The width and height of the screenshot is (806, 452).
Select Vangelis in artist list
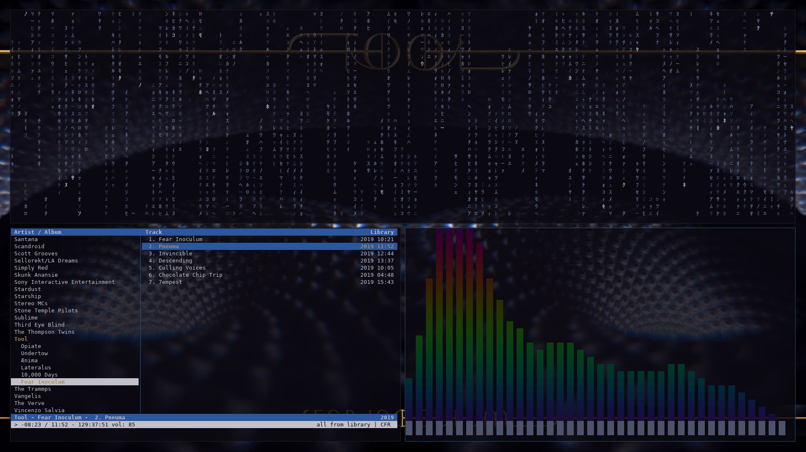click(x=27, y=396)
